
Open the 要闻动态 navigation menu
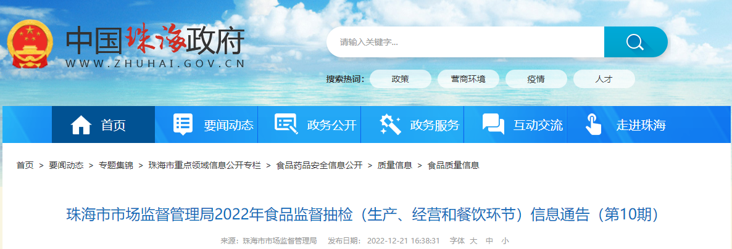coord(206,124)
